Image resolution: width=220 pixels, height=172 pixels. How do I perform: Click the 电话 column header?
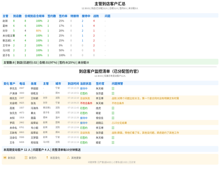pos(22,83)
